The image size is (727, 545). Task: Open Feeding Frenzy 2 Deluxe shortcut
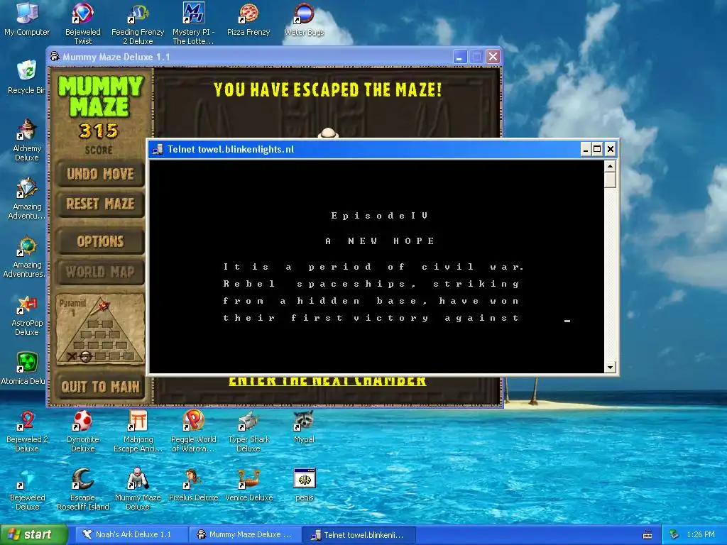(x=138, y=23)
